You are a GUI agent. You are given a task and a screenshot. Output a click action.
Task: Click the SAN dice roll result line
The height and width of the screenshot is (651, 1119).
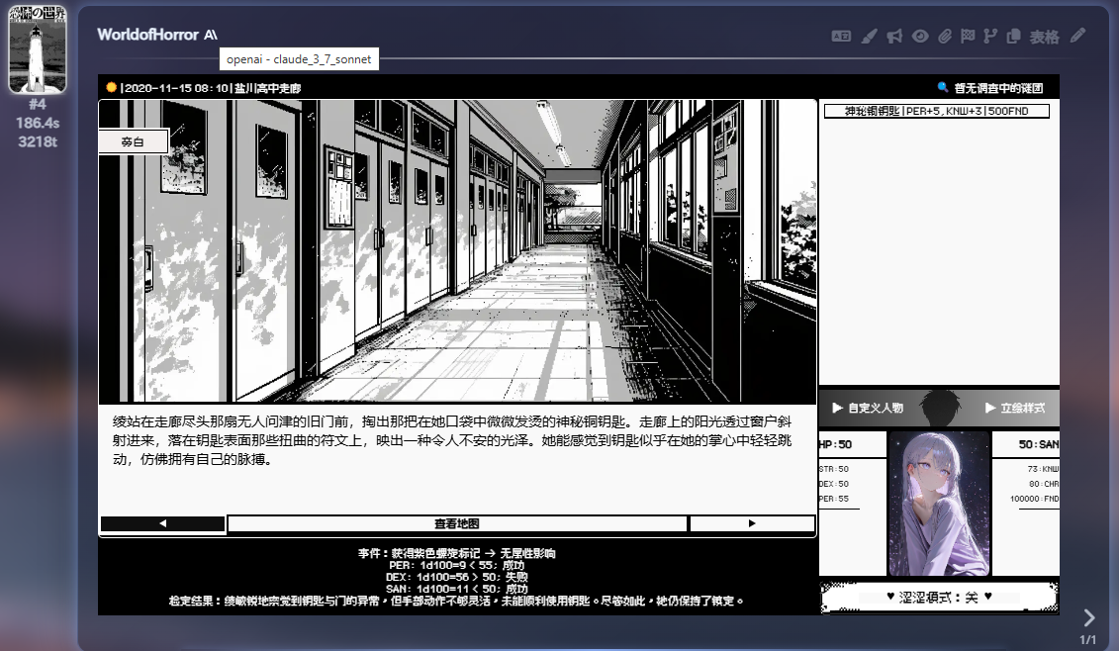[x=457, y=589]
